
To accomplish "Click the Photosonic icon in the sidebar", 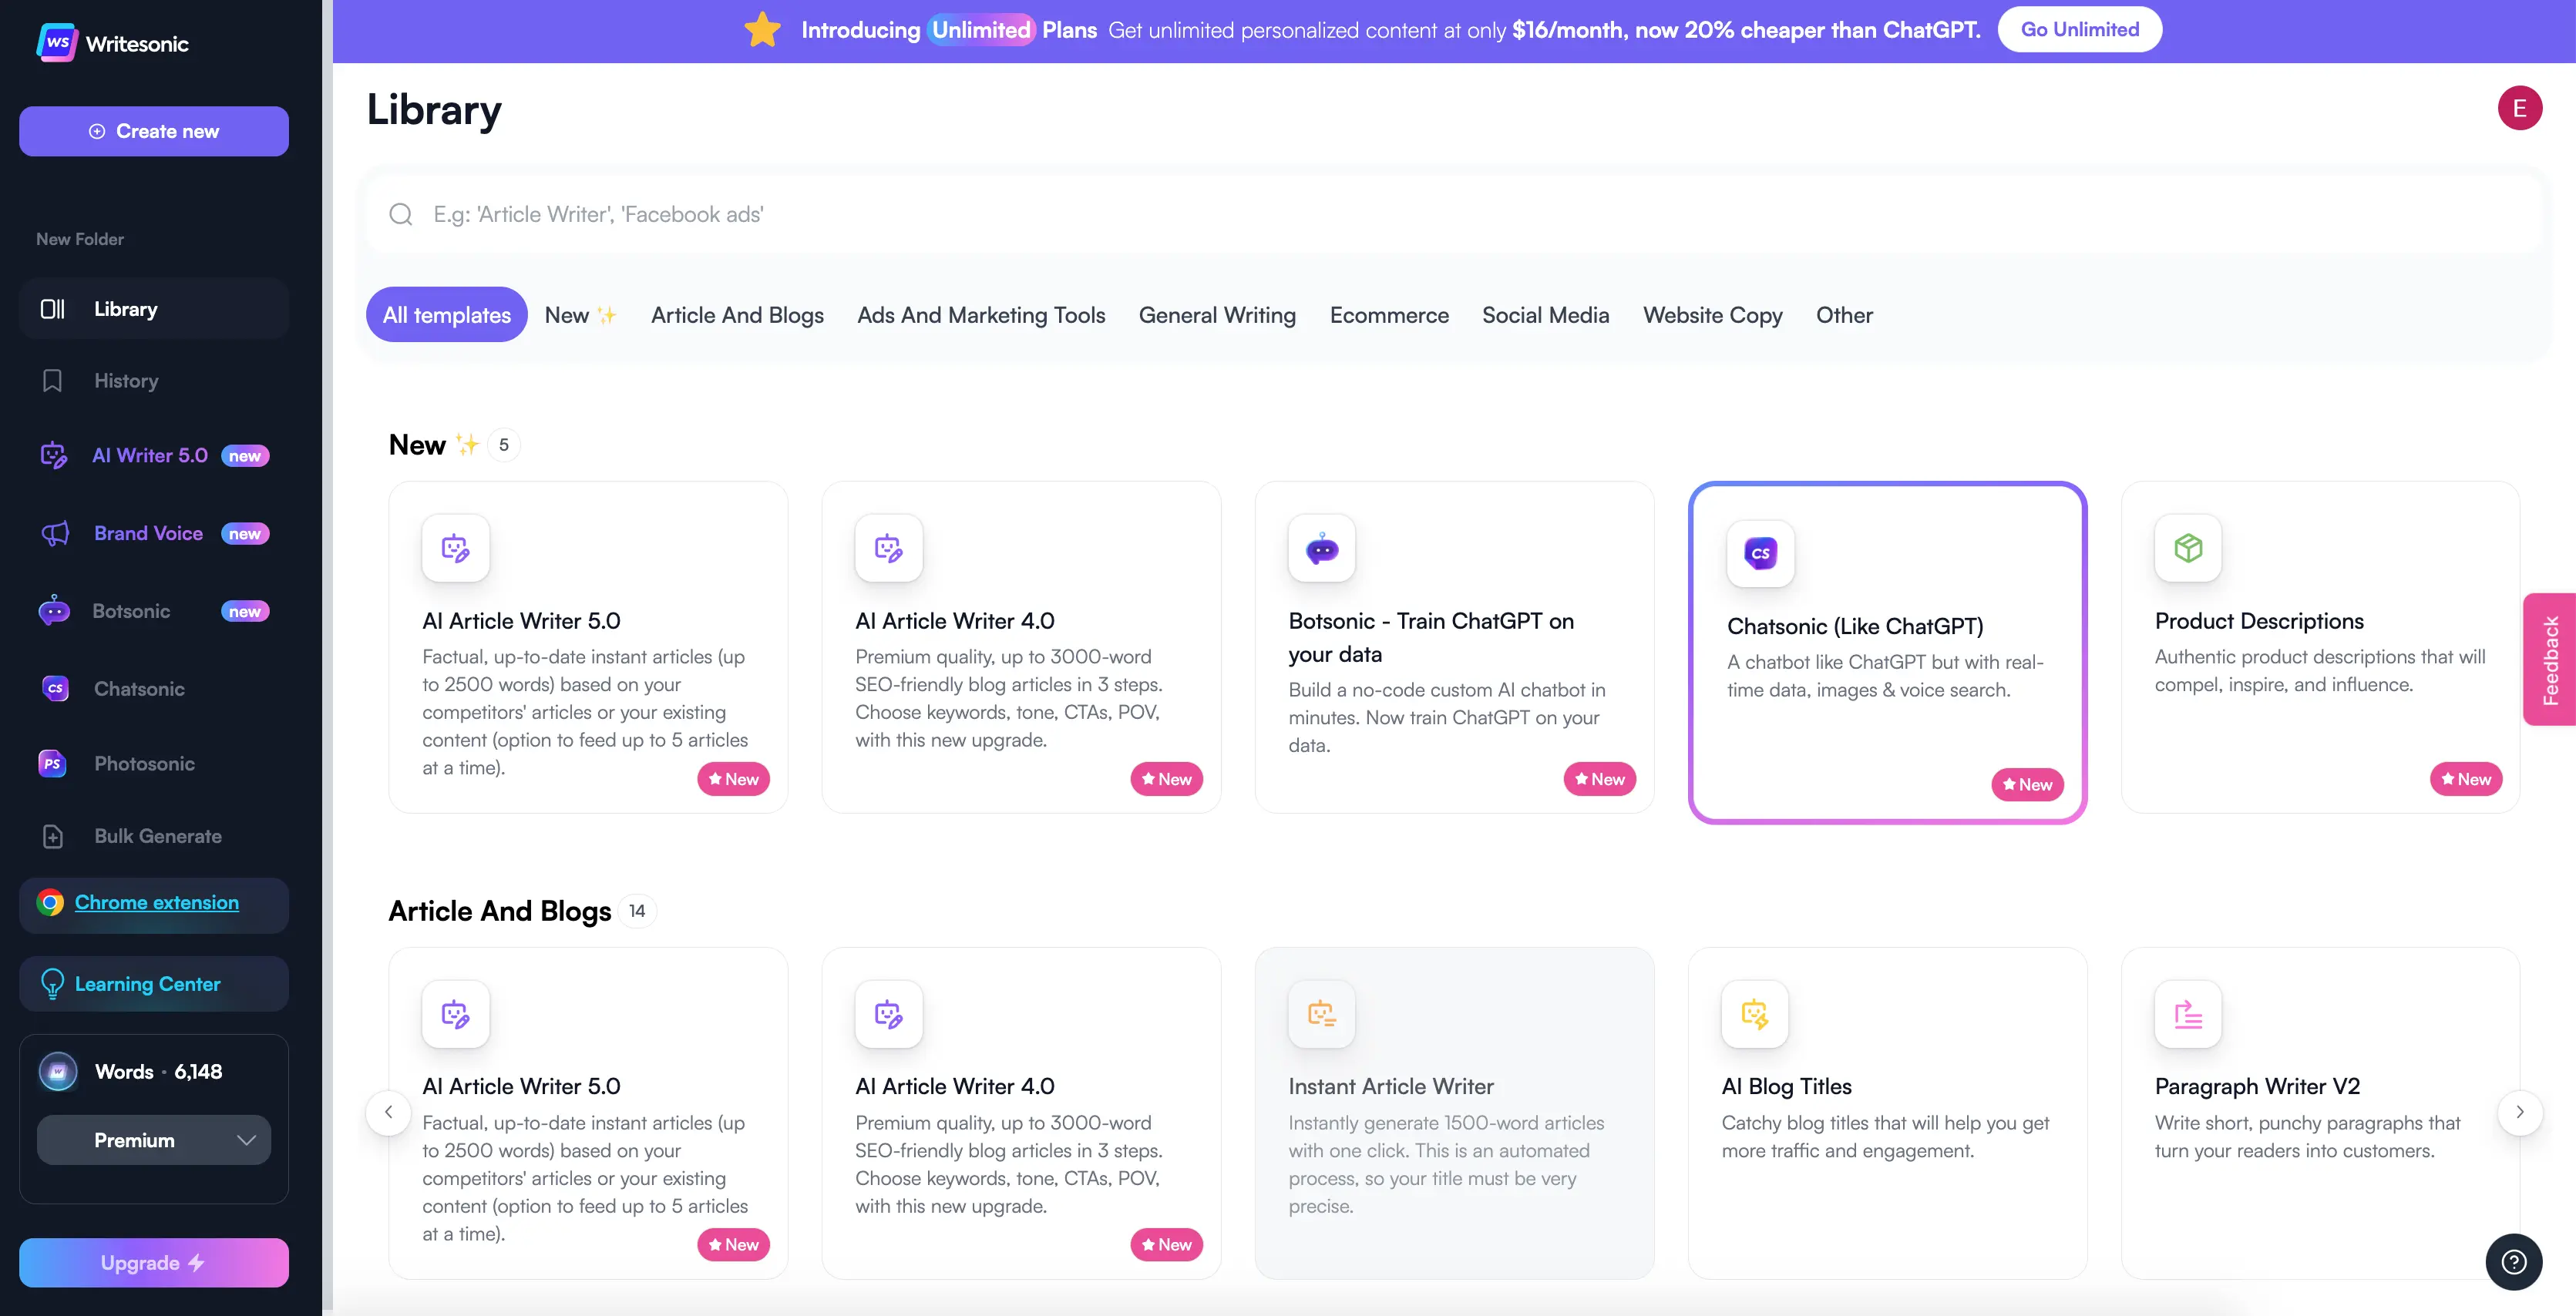I will (52, 764).
